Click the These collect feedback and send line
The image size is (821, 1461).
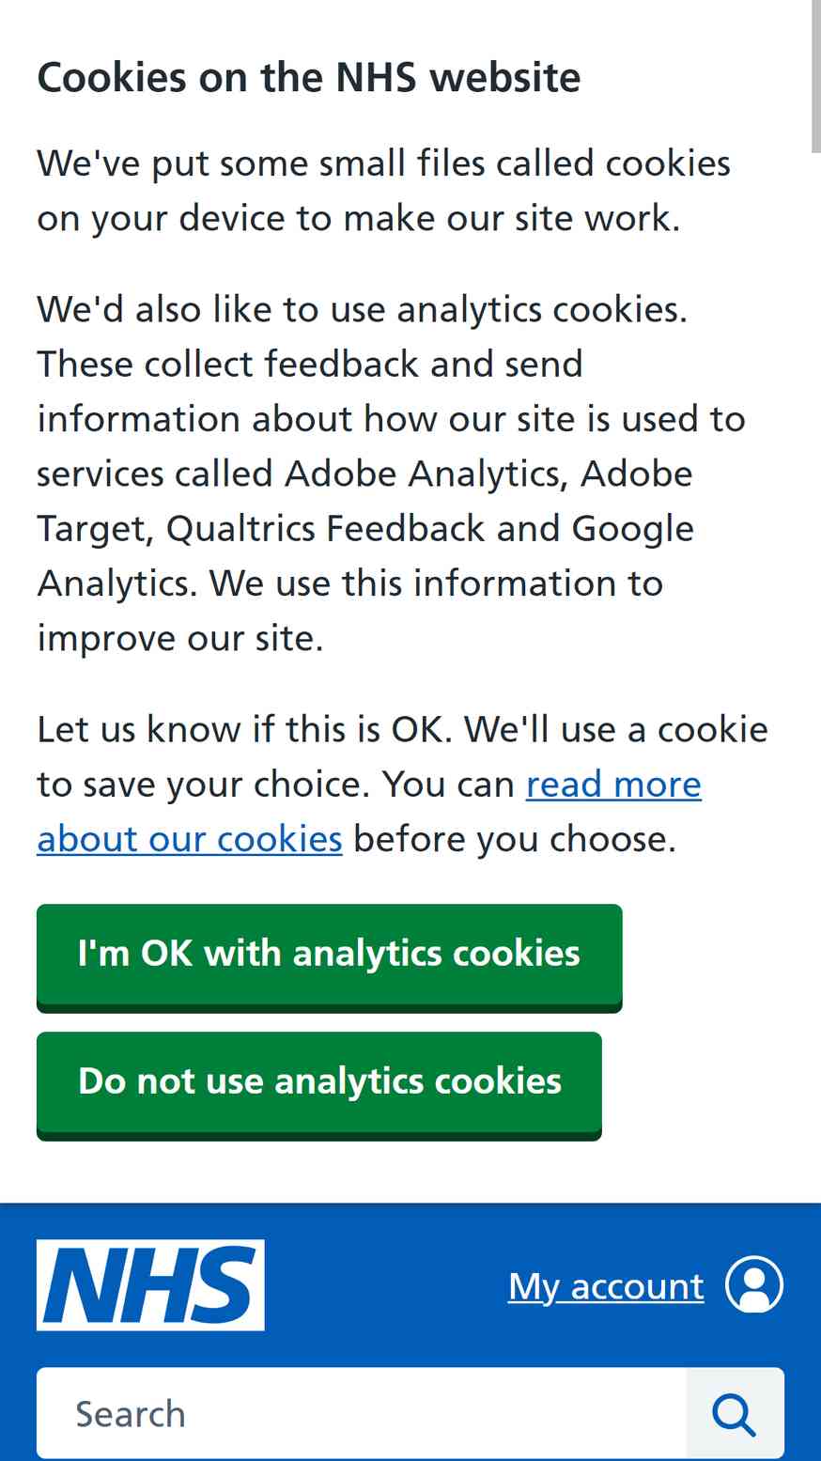coord(310,364)
